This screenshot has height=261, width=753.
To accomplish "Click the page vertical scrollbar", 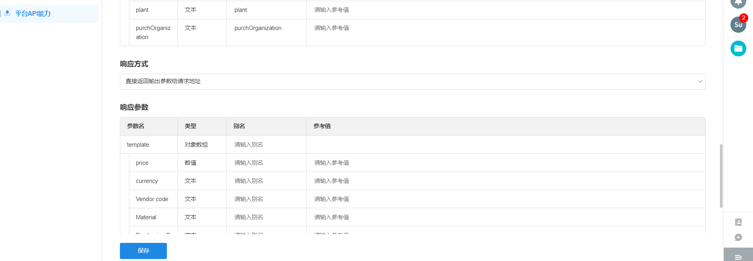I will [721, 175].
